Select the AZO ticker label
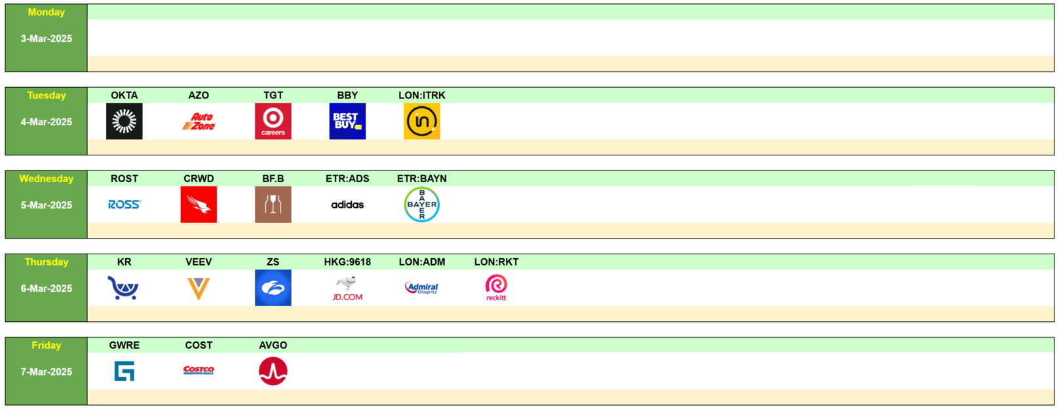This screenshot has height=409, width=1057. point(199,95)
